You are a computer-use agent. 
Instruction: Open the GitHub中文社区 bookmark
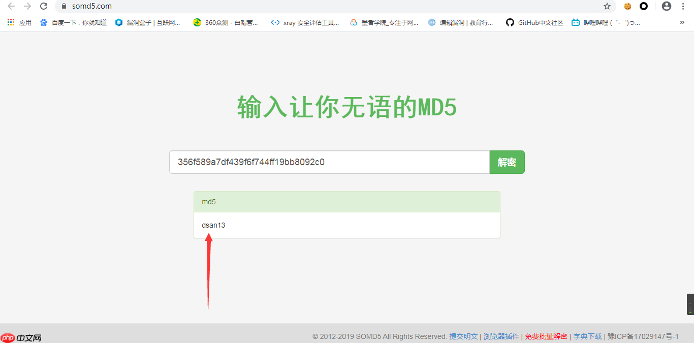click(534, 22)
